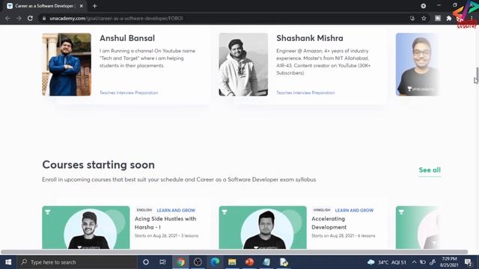Bookmark this page with the star icon
Screen dimensions: 479x269
[x=424, y=18]
